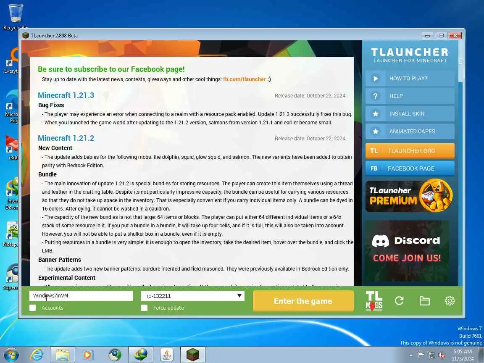
Task: Click the Minecraft 1.21.2 heading
Action: (x=66, y=138)
